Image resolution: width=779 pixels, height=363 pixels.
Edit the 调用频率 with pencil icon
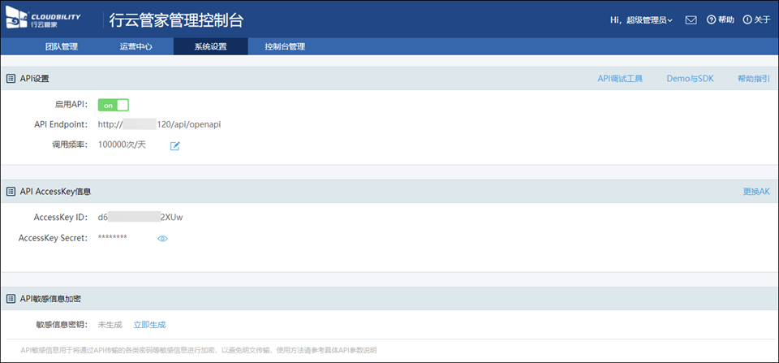click(175, 145)
